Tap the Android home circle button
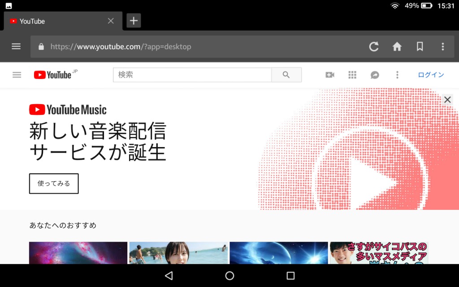459x287 pixels. pyautogui.click(x=229, y=276)
